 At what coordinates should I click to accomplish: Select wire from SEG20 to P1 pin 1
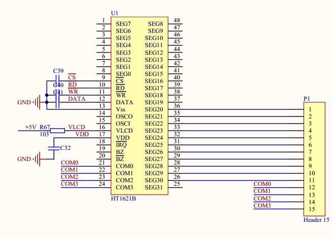pos(236,109)
